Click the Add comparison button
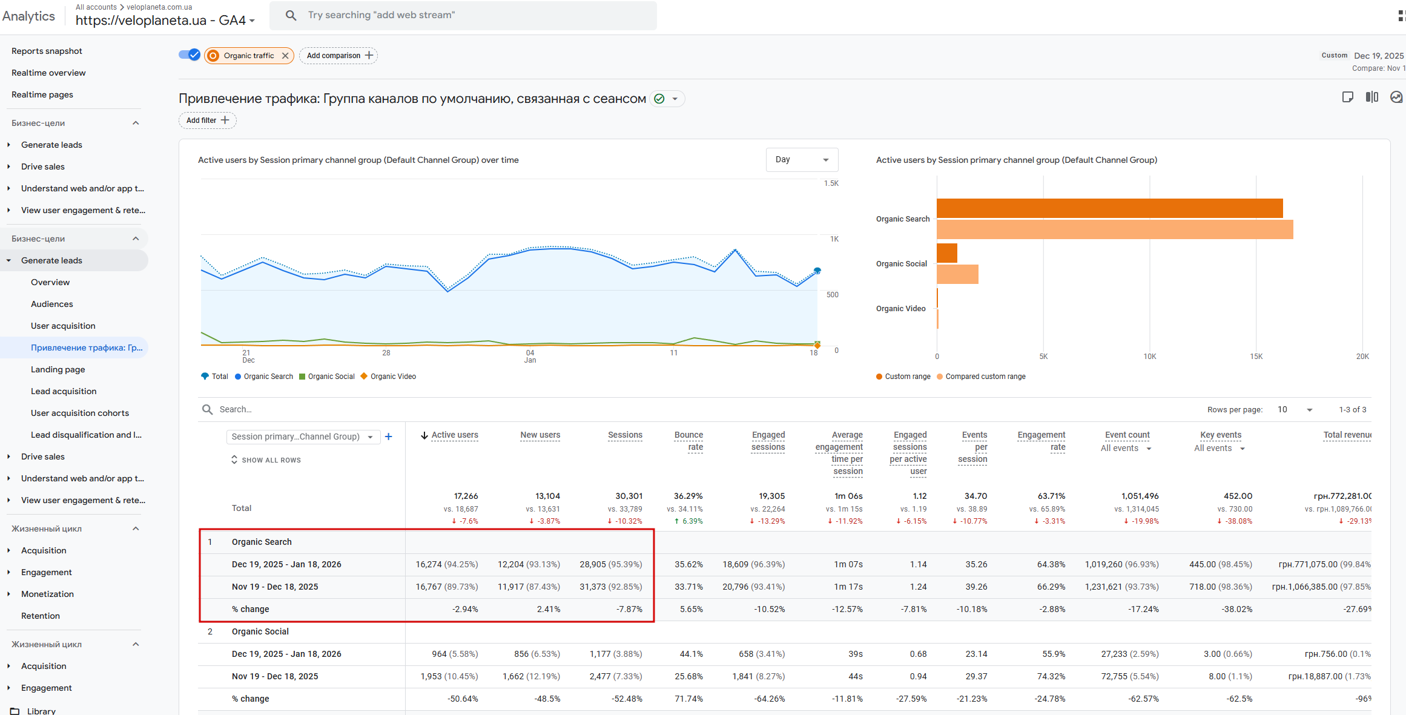The image size is (1406, 715). (338, 56)
